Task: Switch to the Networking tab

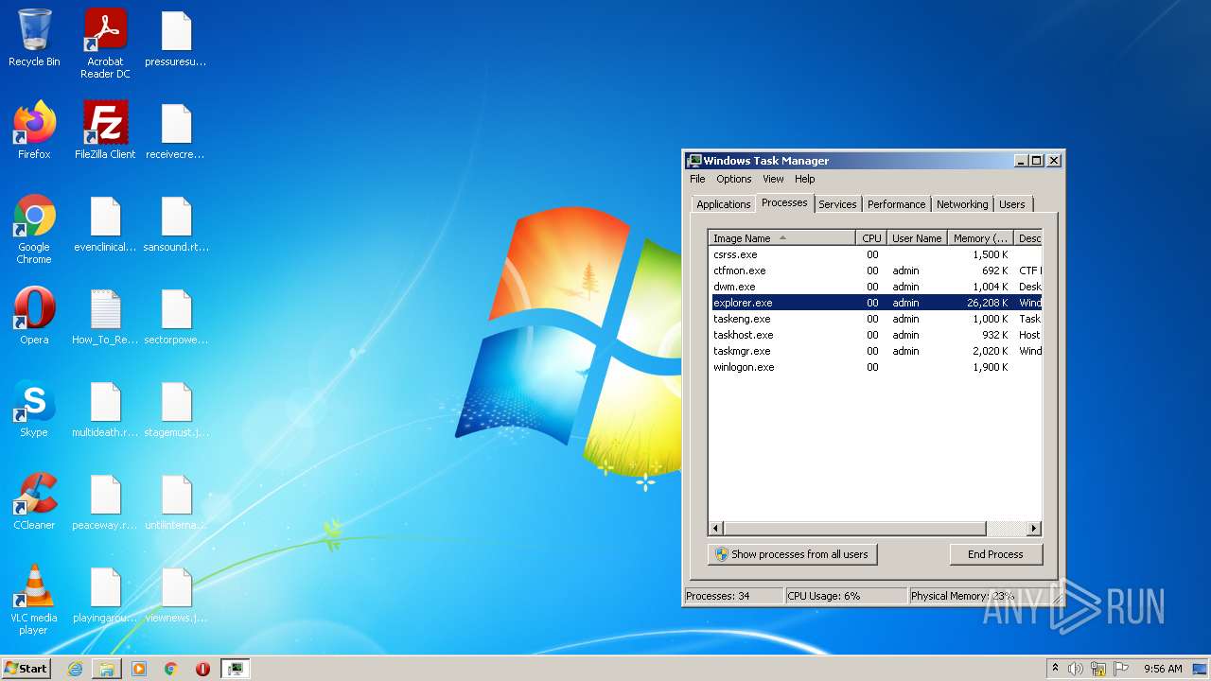Action: [x=962, y=204]
